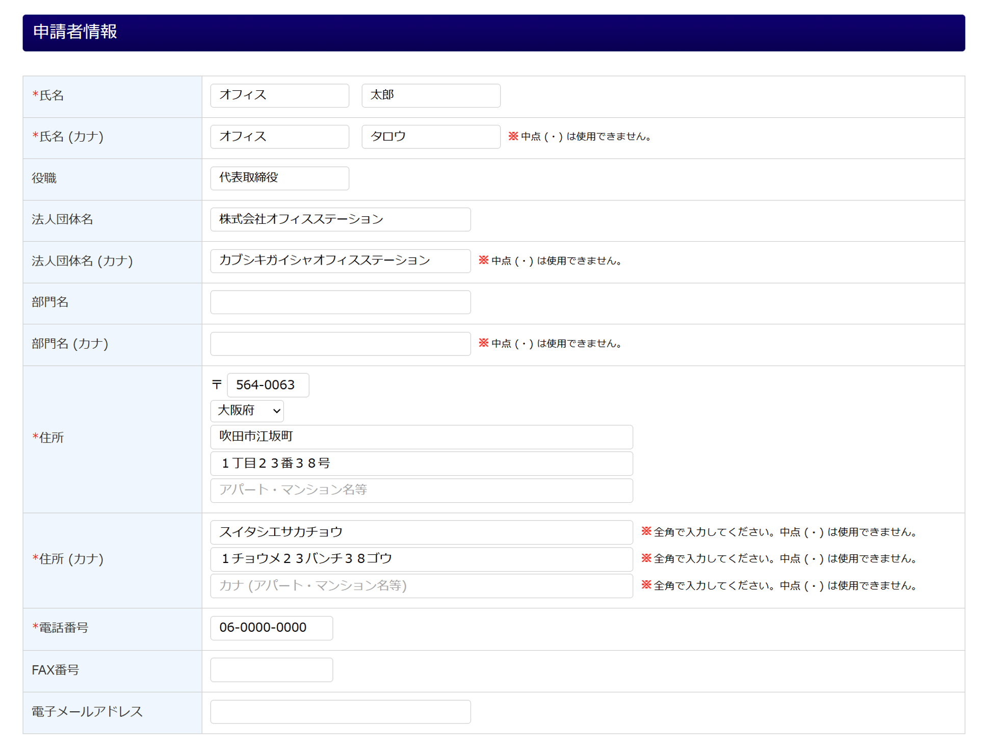Click the 法人団体名 (カナ) input field
This screenshot has width=988, height=747.
[340, 261]
